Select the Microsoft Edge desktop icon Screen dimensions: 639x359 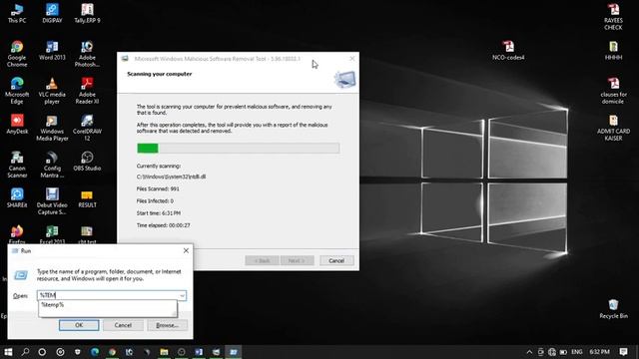click(17, 91)
